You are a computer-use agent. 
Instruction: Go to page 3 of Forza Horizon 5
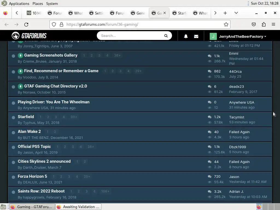coord(69,177)
